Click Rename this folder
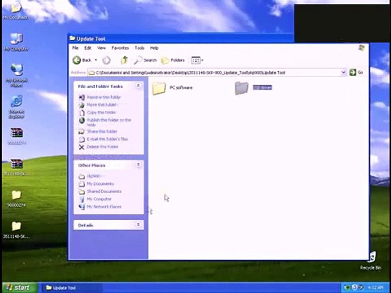The width and height of the screenshot is (391, 293). pos(100,97)
